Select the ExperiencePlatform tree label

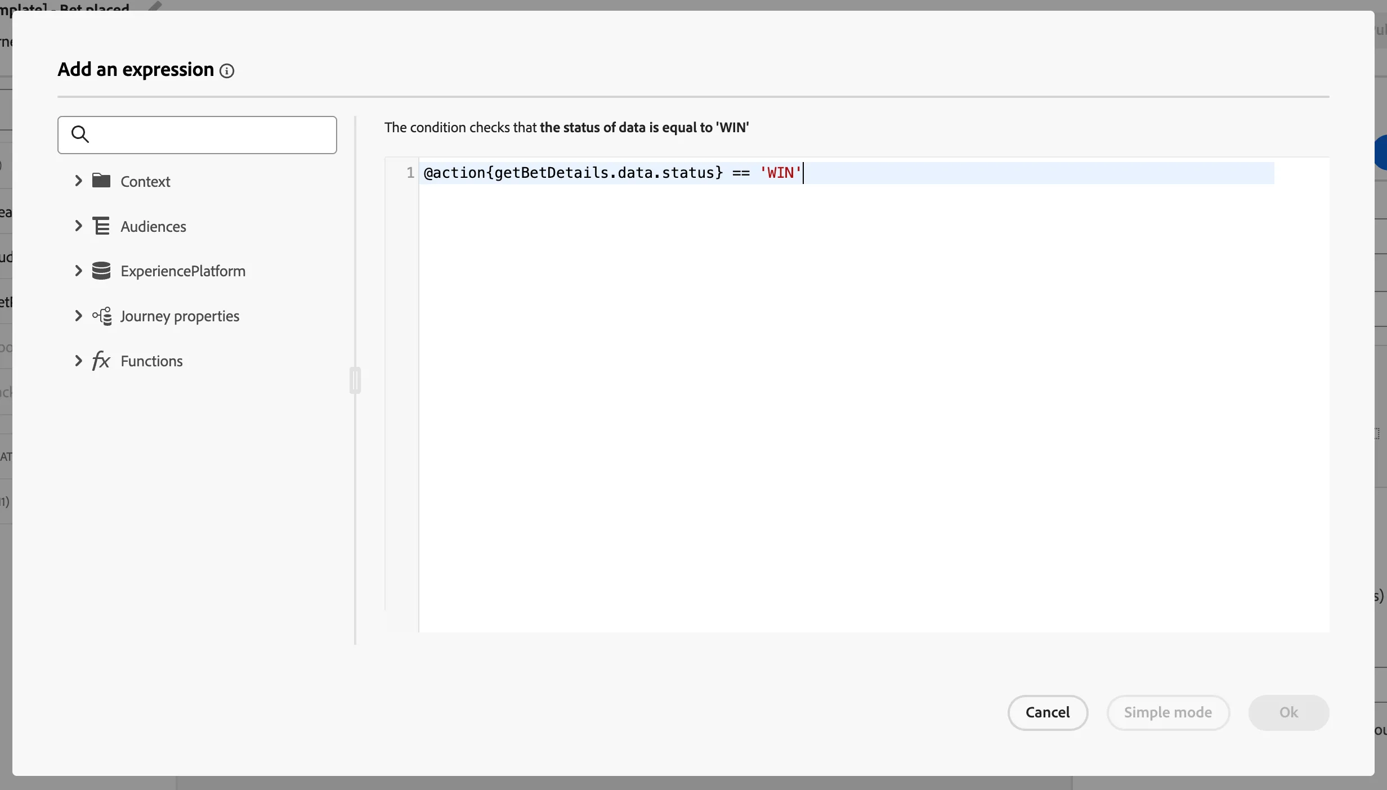tap(183, 271)
